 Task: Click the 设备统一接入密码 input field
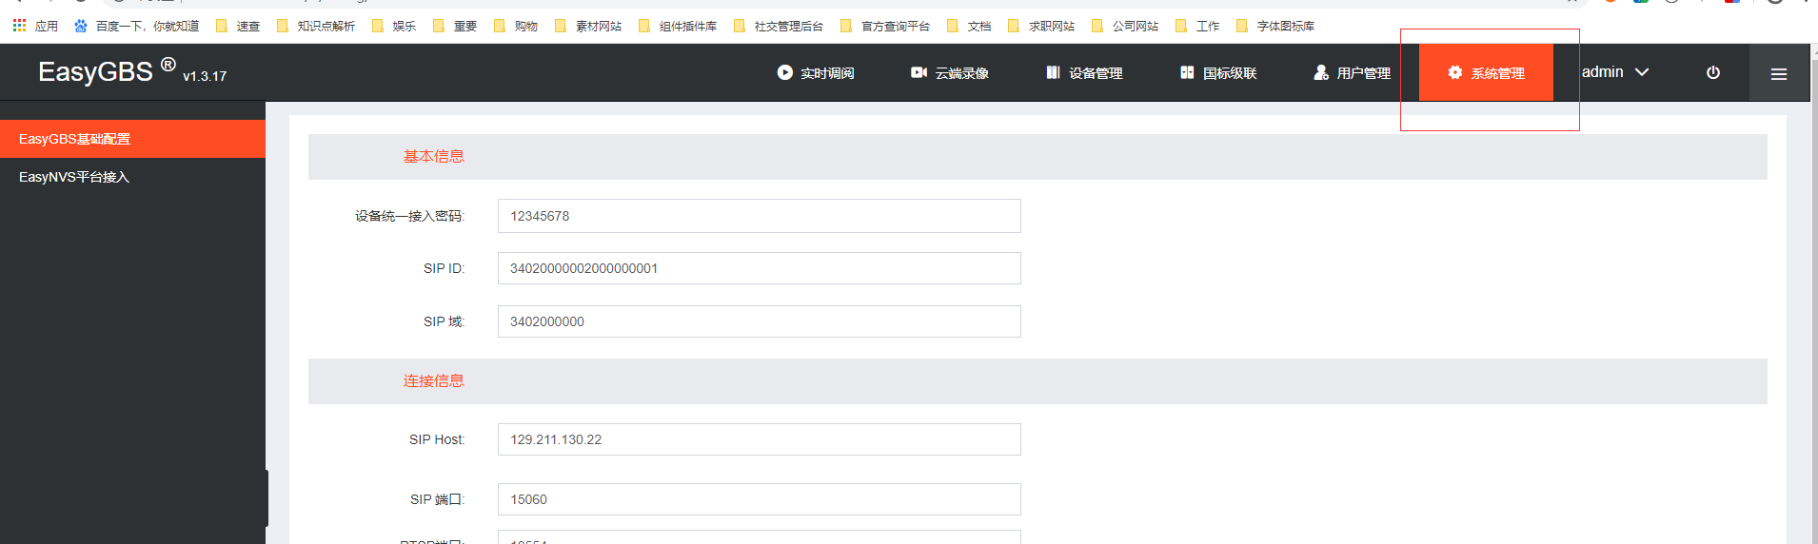click(x=759, y=216)
